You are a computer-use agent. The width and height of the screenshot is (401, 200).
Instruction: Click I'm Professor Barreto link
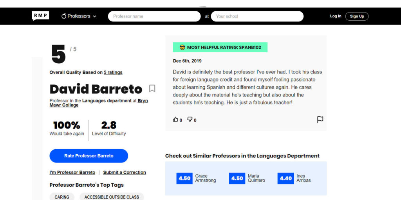tap(72, 172)
